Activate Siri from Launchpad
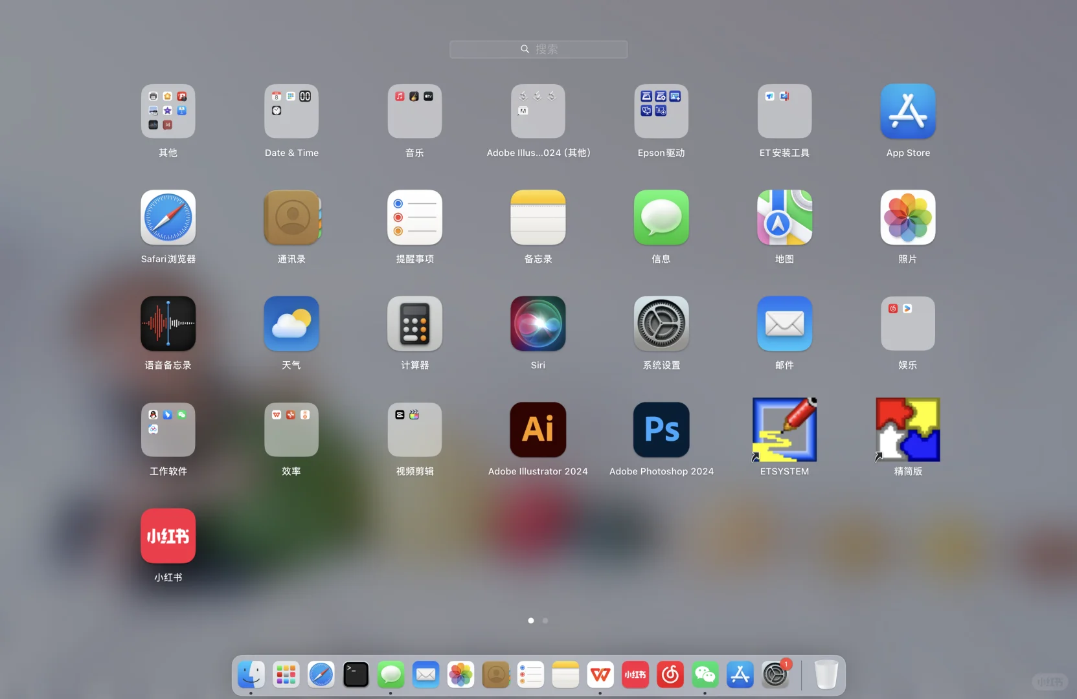Image resolution: width=1077 pixels, height=699 pixels. coord(538,324)
